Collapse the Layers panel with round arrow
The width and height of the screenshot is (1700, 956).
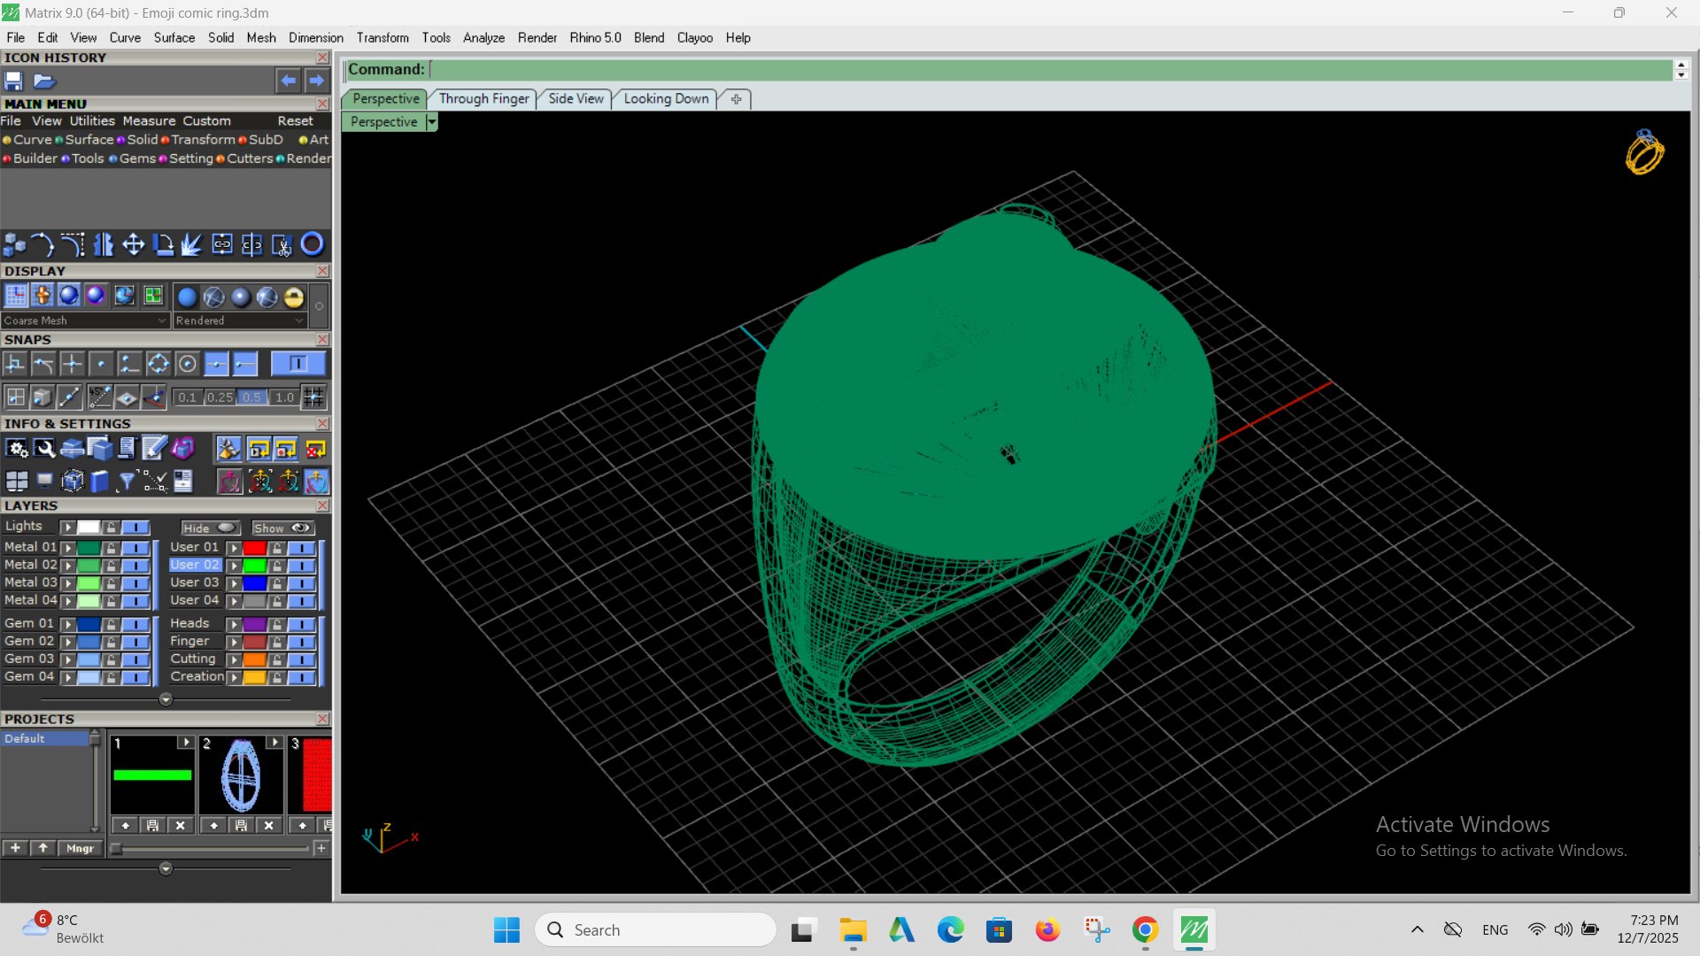coord(166,700)
